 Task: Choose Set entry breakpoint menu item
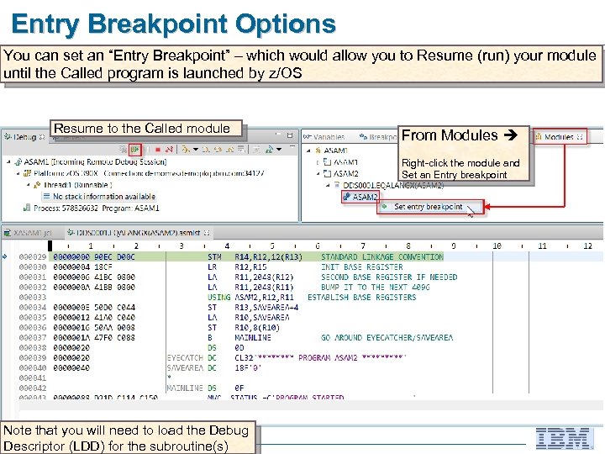tap(430, 207)
